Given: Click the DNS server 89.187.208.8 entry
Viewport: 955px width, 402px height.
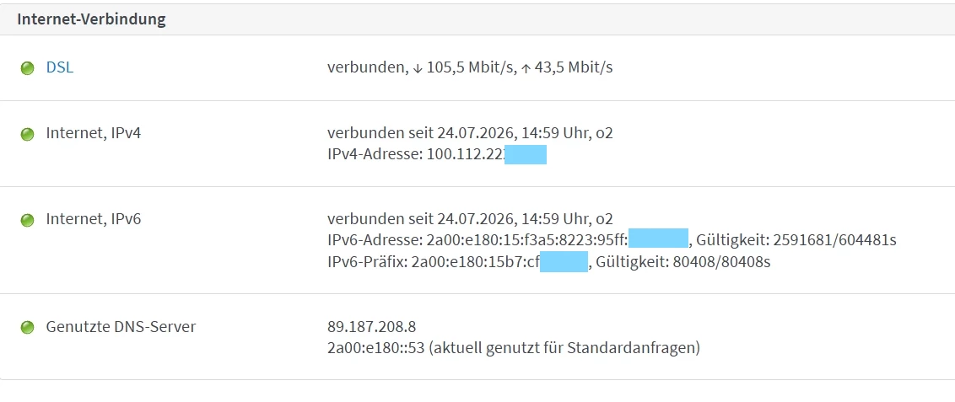Looking at the screenshot, I should 371,327.
